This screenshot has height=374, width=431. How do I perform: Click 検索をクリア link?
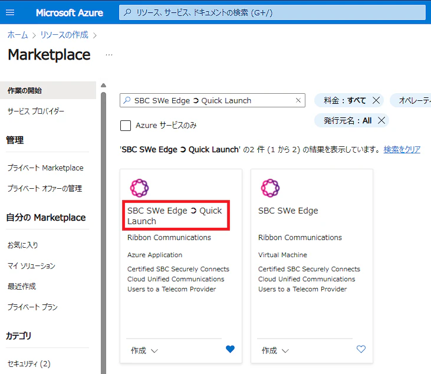pyautogui.click(x=402, y=150)
